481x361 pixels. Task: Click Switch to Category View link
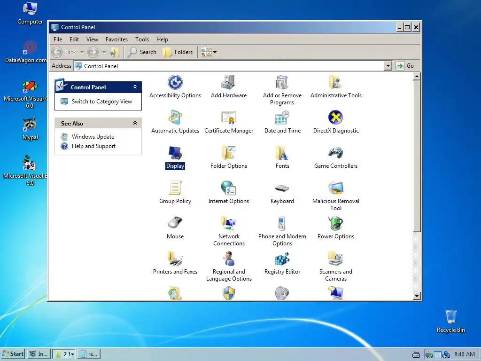(x=102, y=102)
